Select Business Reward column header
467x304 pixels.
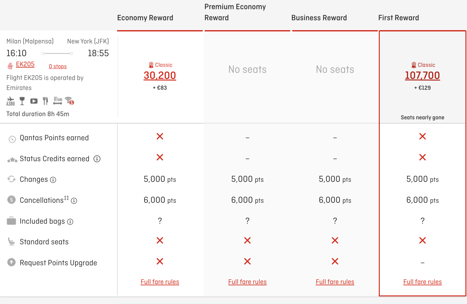tap(319, 18)
